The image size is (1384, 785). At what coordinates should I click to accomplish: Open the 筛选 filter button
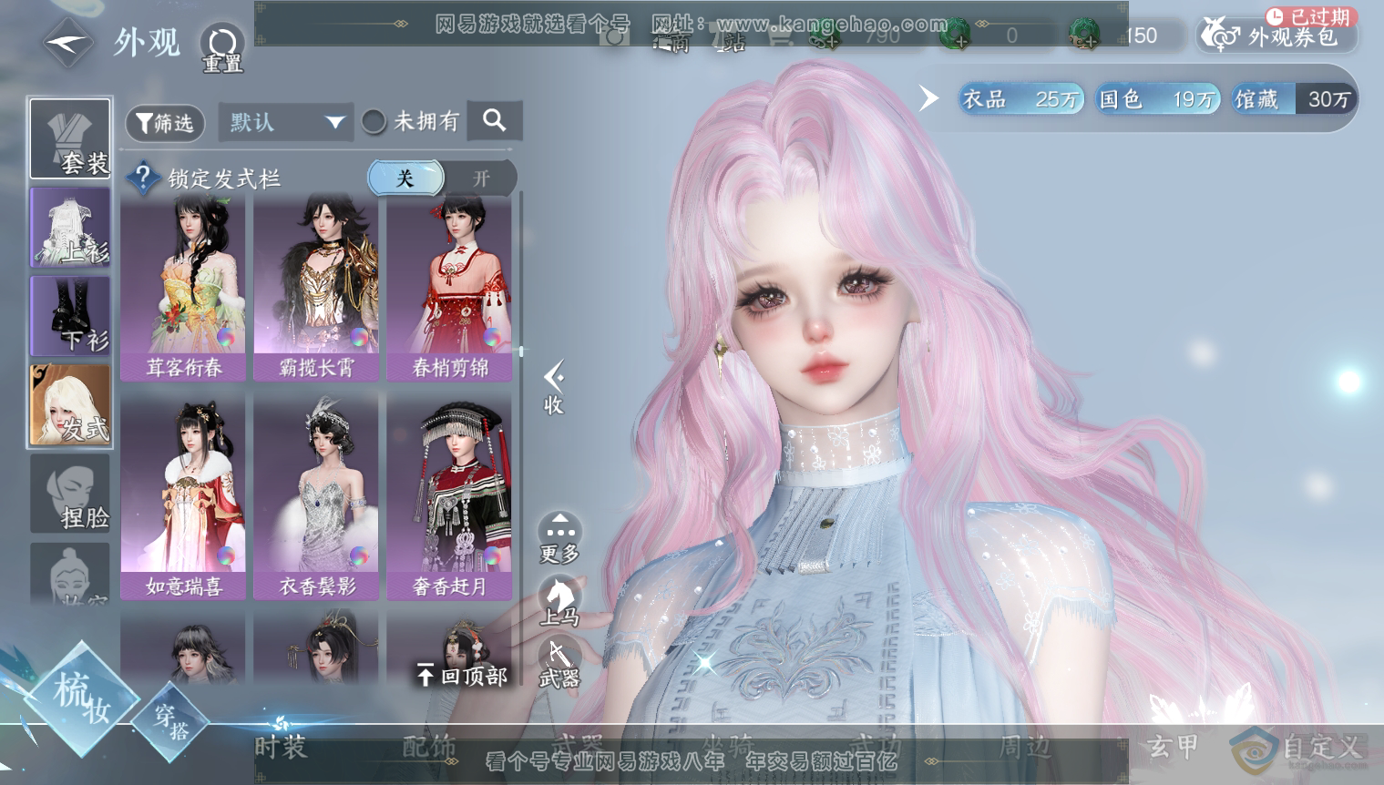click(x=165, y=122)
